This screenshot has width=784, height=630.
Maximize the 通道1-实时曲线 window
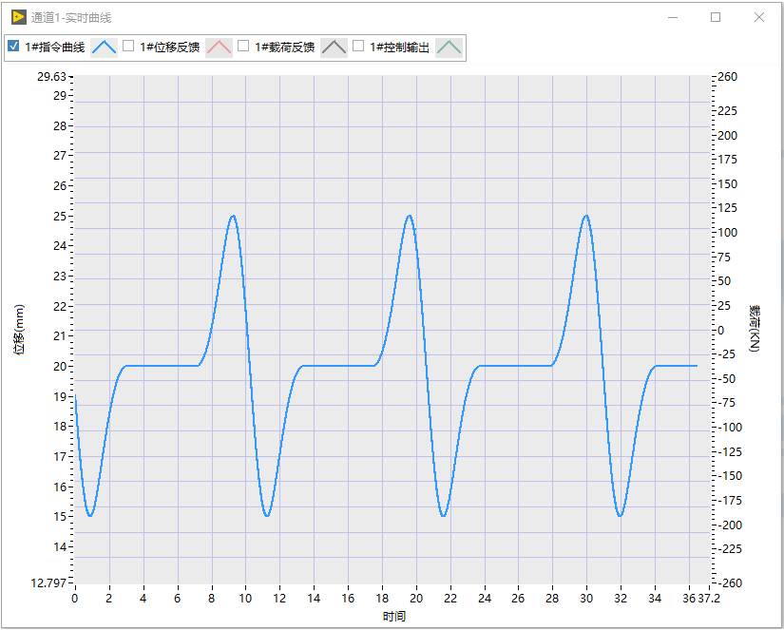click(716, 17)
